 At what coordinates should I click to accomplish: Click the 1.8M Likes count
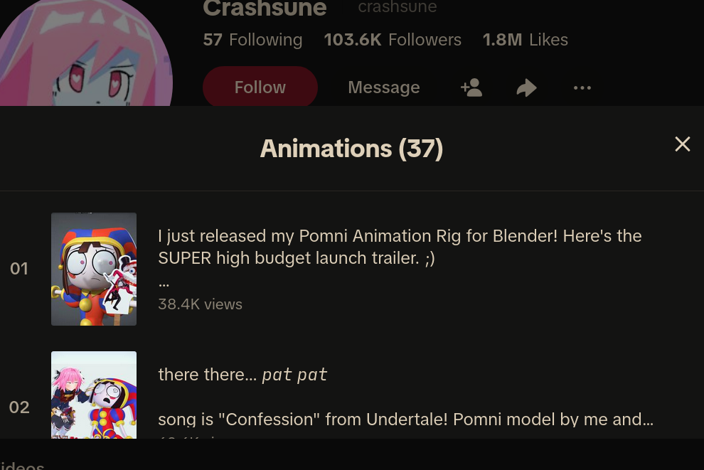point(526,40)
